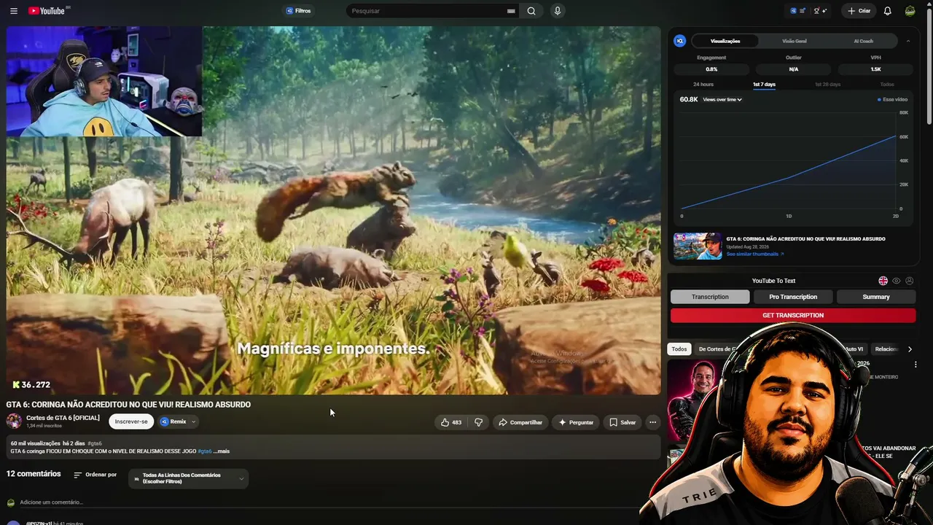Expand the Remix dropdown arrow
Screen dimensions: 933x525
[193, 421]
